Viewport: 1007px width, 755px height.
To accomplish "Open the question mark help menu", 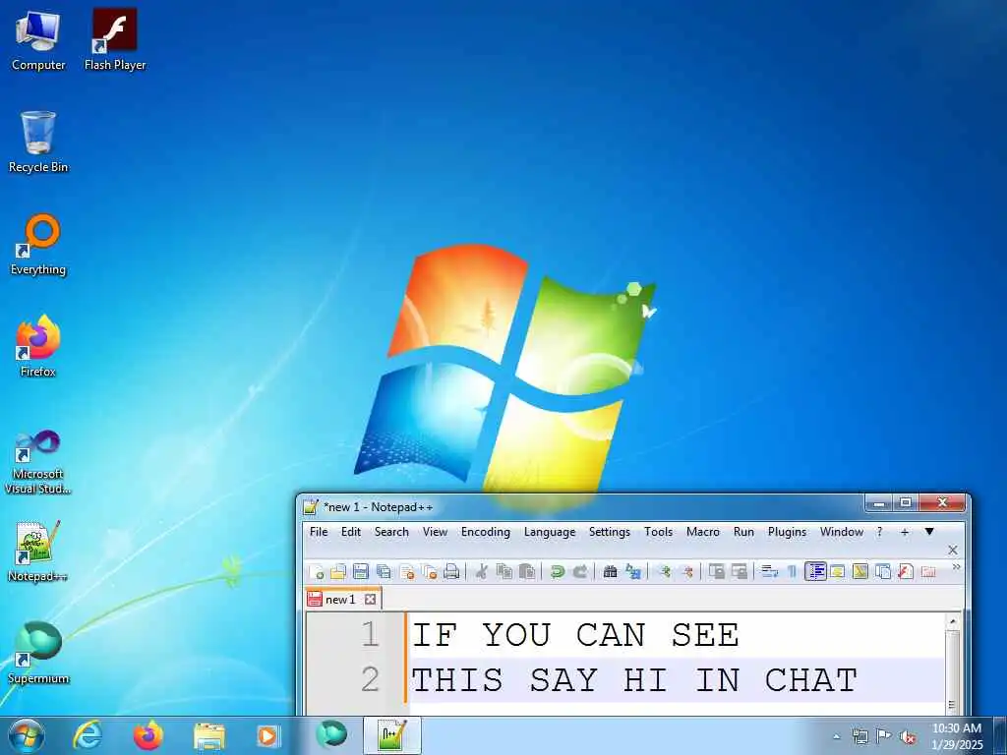I will tap(879, 532).
